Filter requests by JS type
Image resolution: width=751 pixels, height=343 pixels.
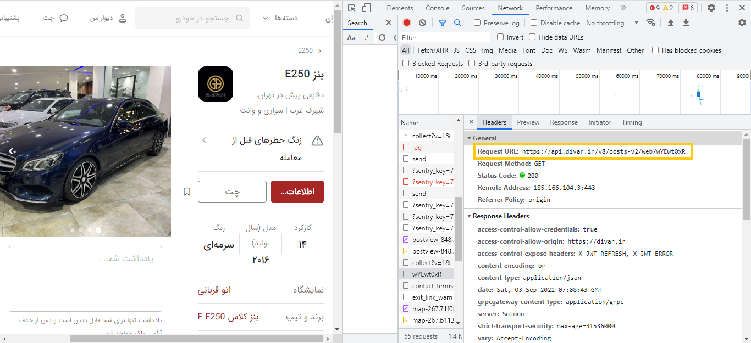pos(456,50)
